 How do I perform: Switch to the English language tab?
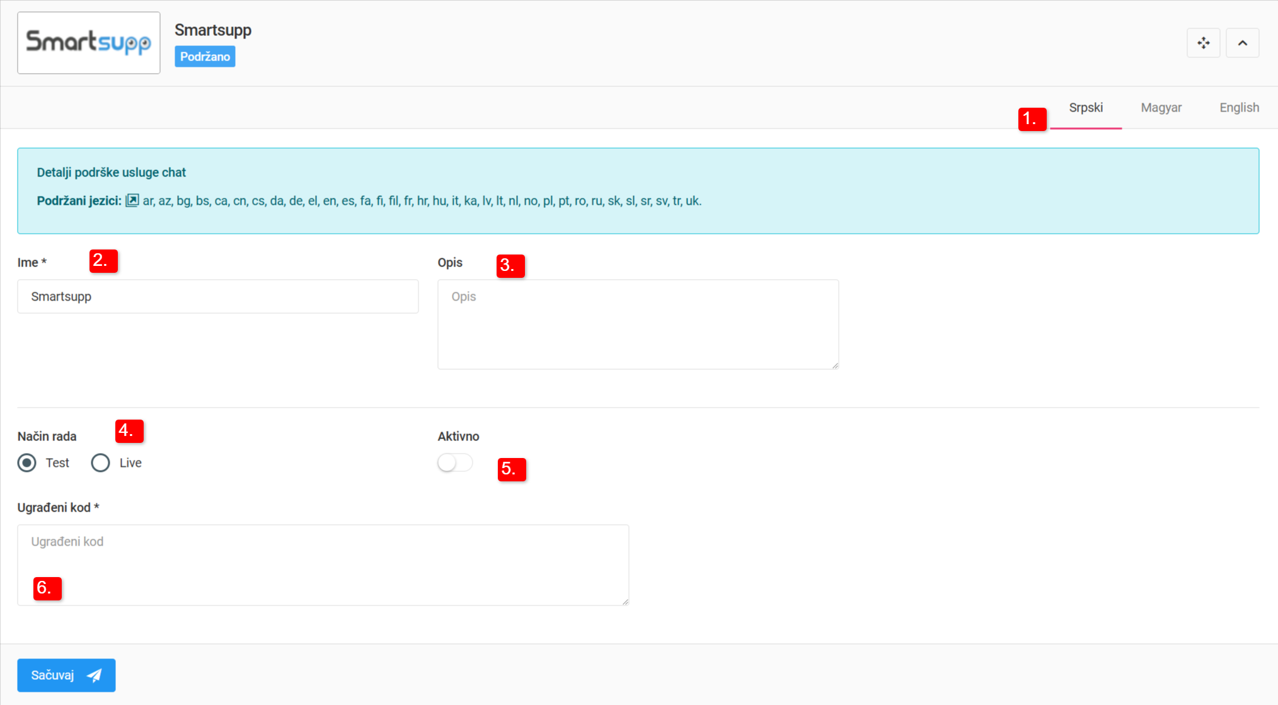pos(1238,108)
